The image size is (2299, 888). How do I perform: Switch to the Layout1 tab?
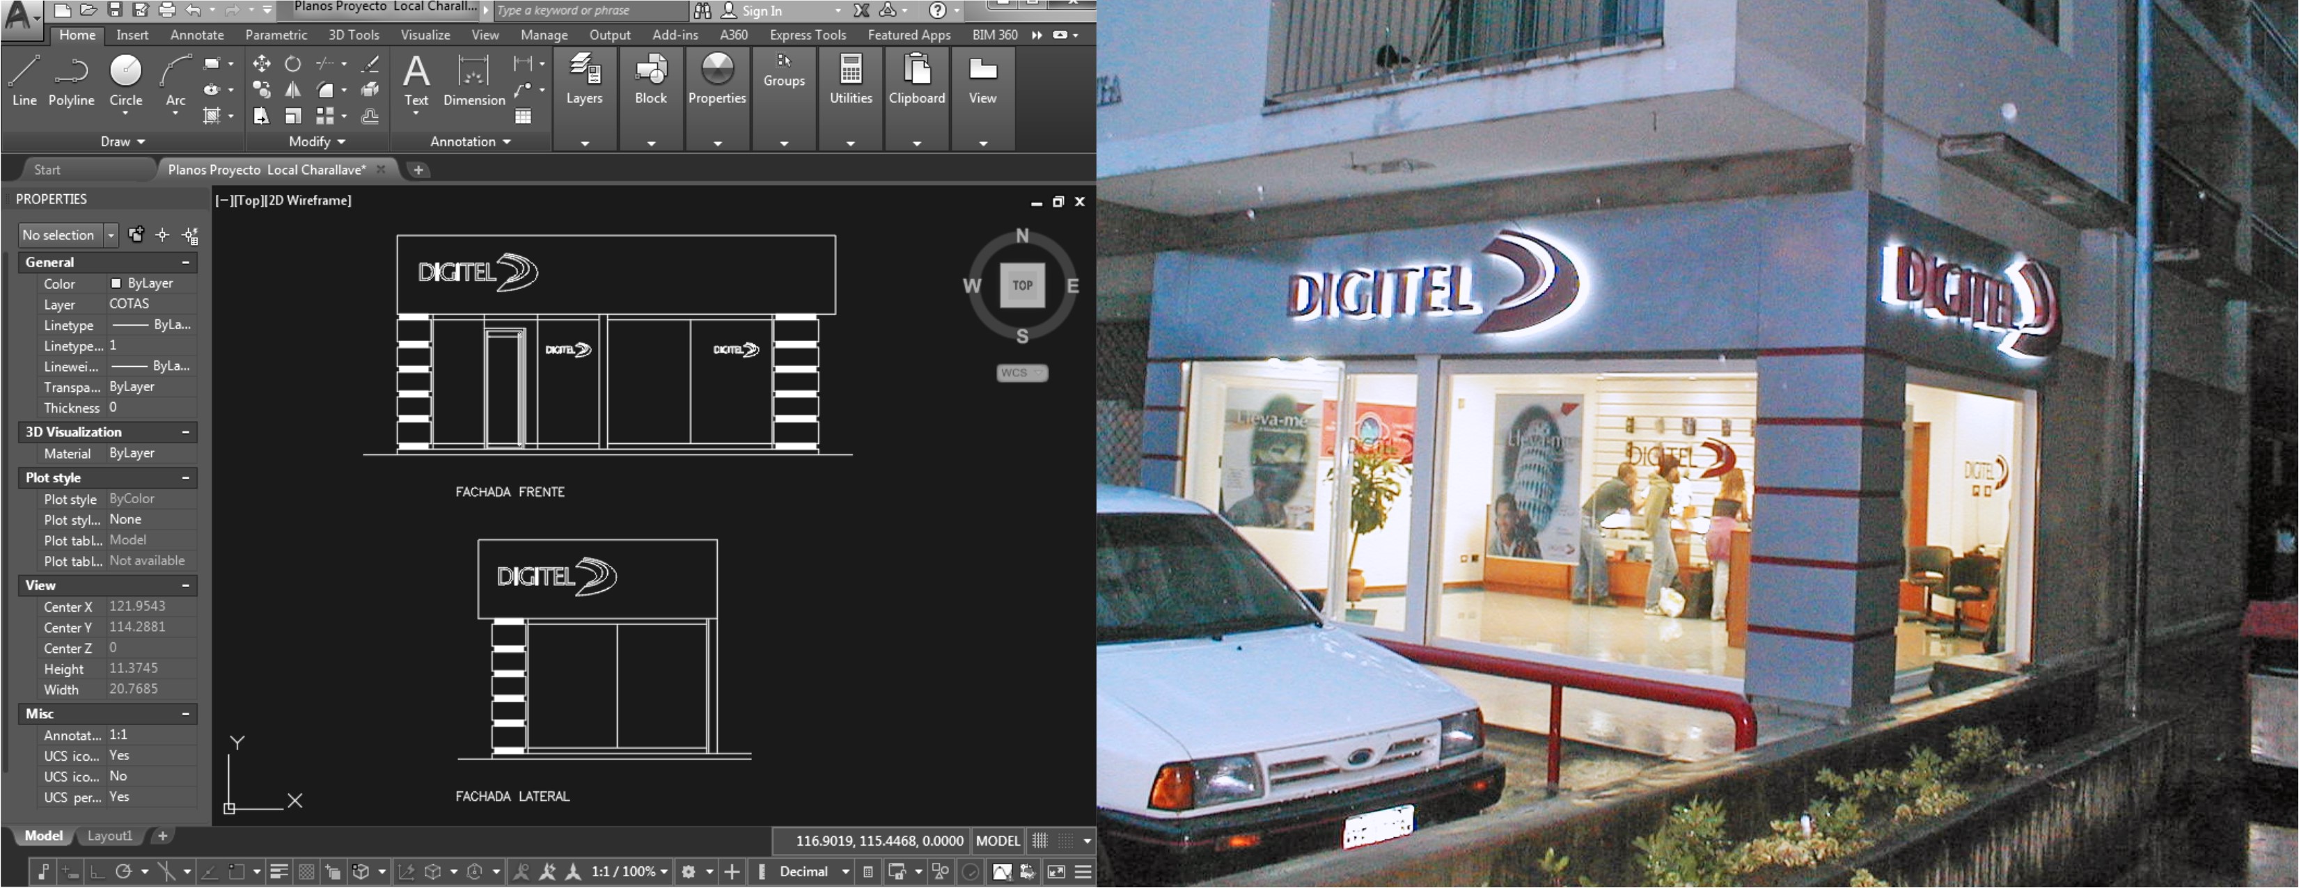(110, 837)
